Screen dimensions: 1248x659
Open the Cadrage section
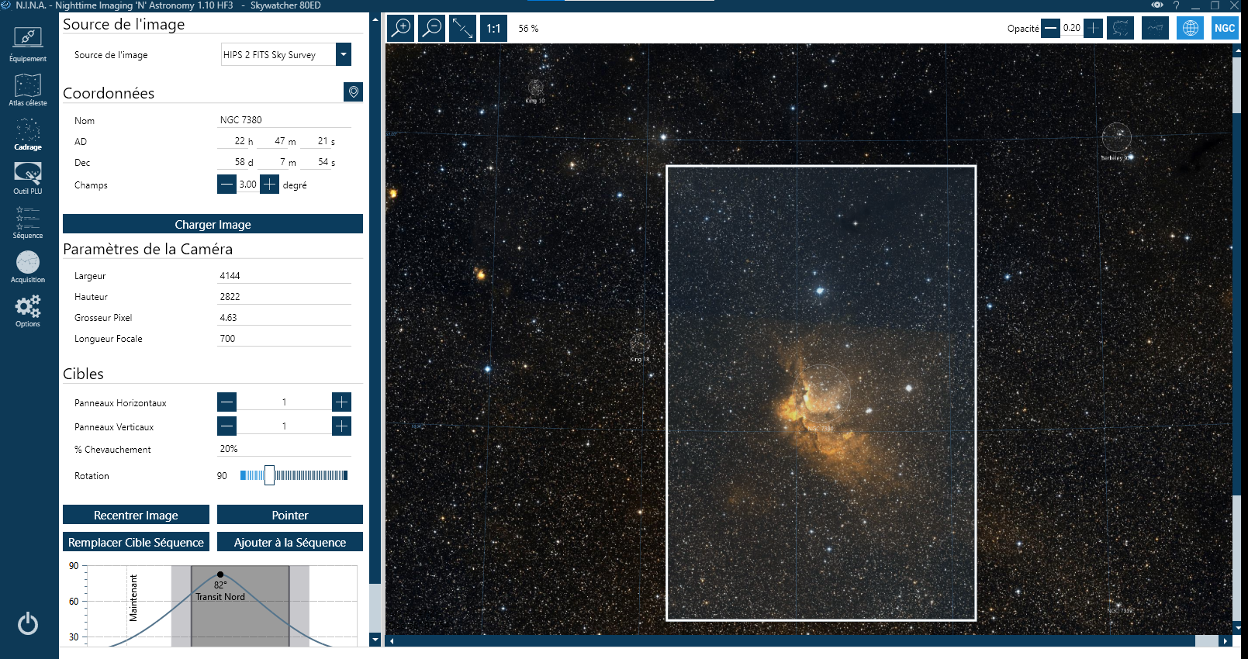click(x=28, y=133)
